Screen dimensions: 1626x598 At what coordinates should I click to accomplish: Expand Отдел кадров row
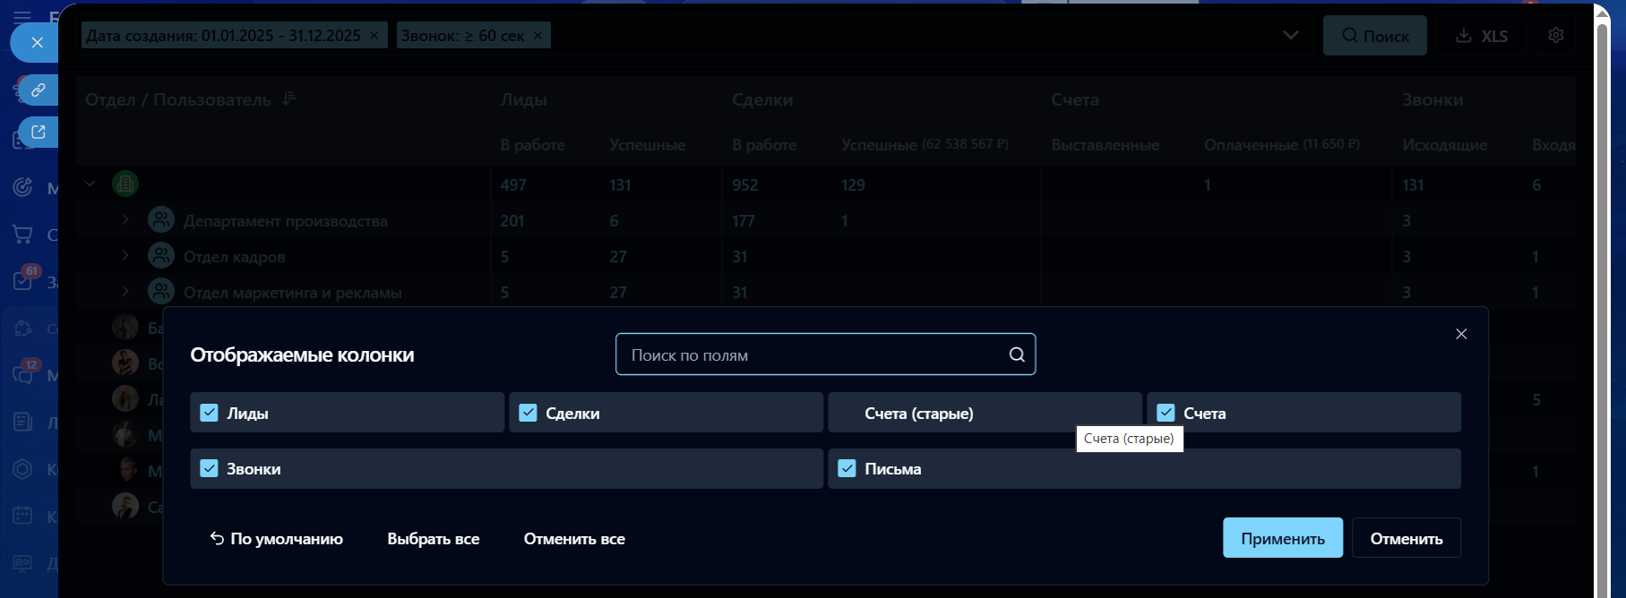point(125,256)
